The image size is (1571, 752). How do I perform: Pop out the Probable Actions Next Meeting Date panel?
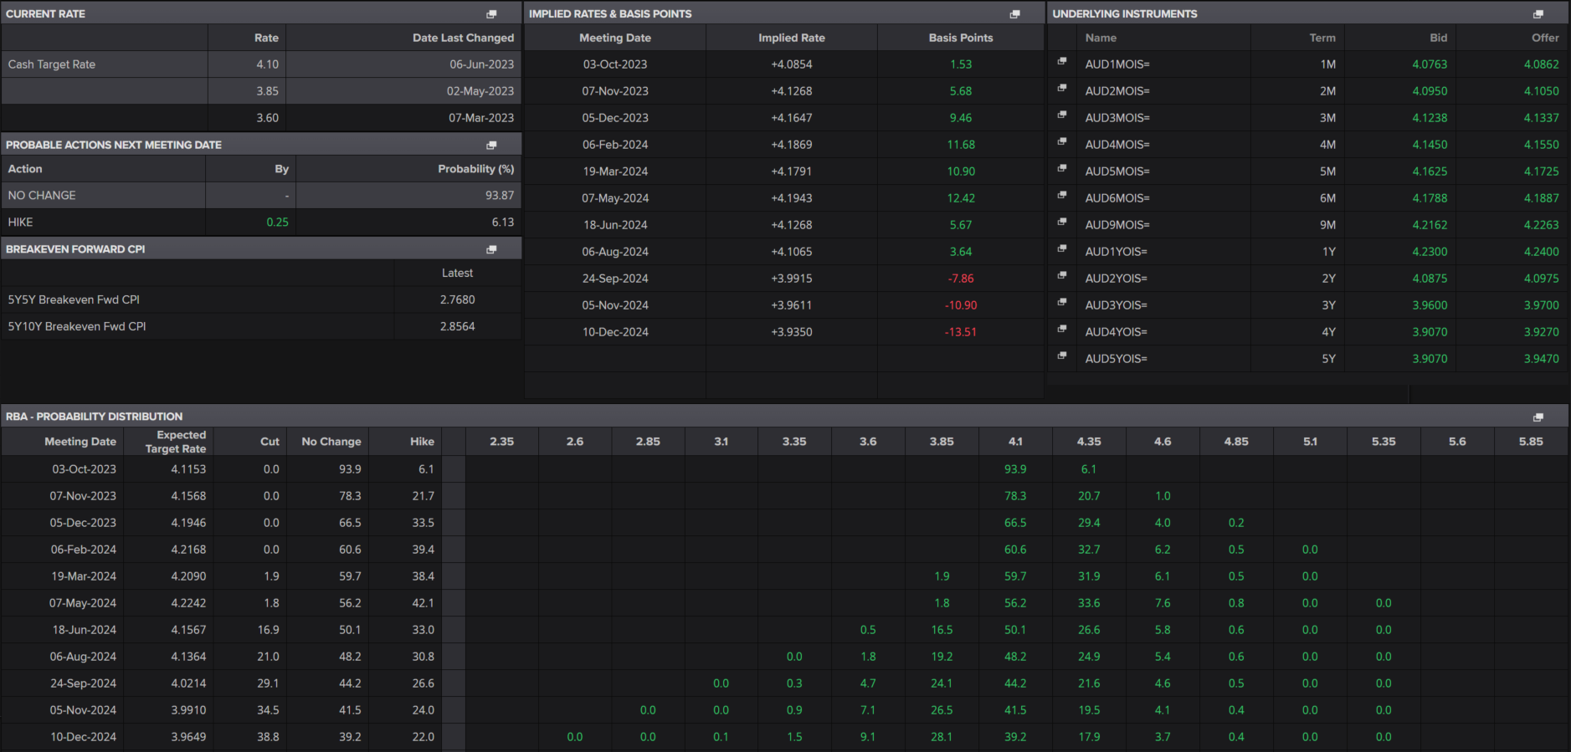click(x=491, y=146)
